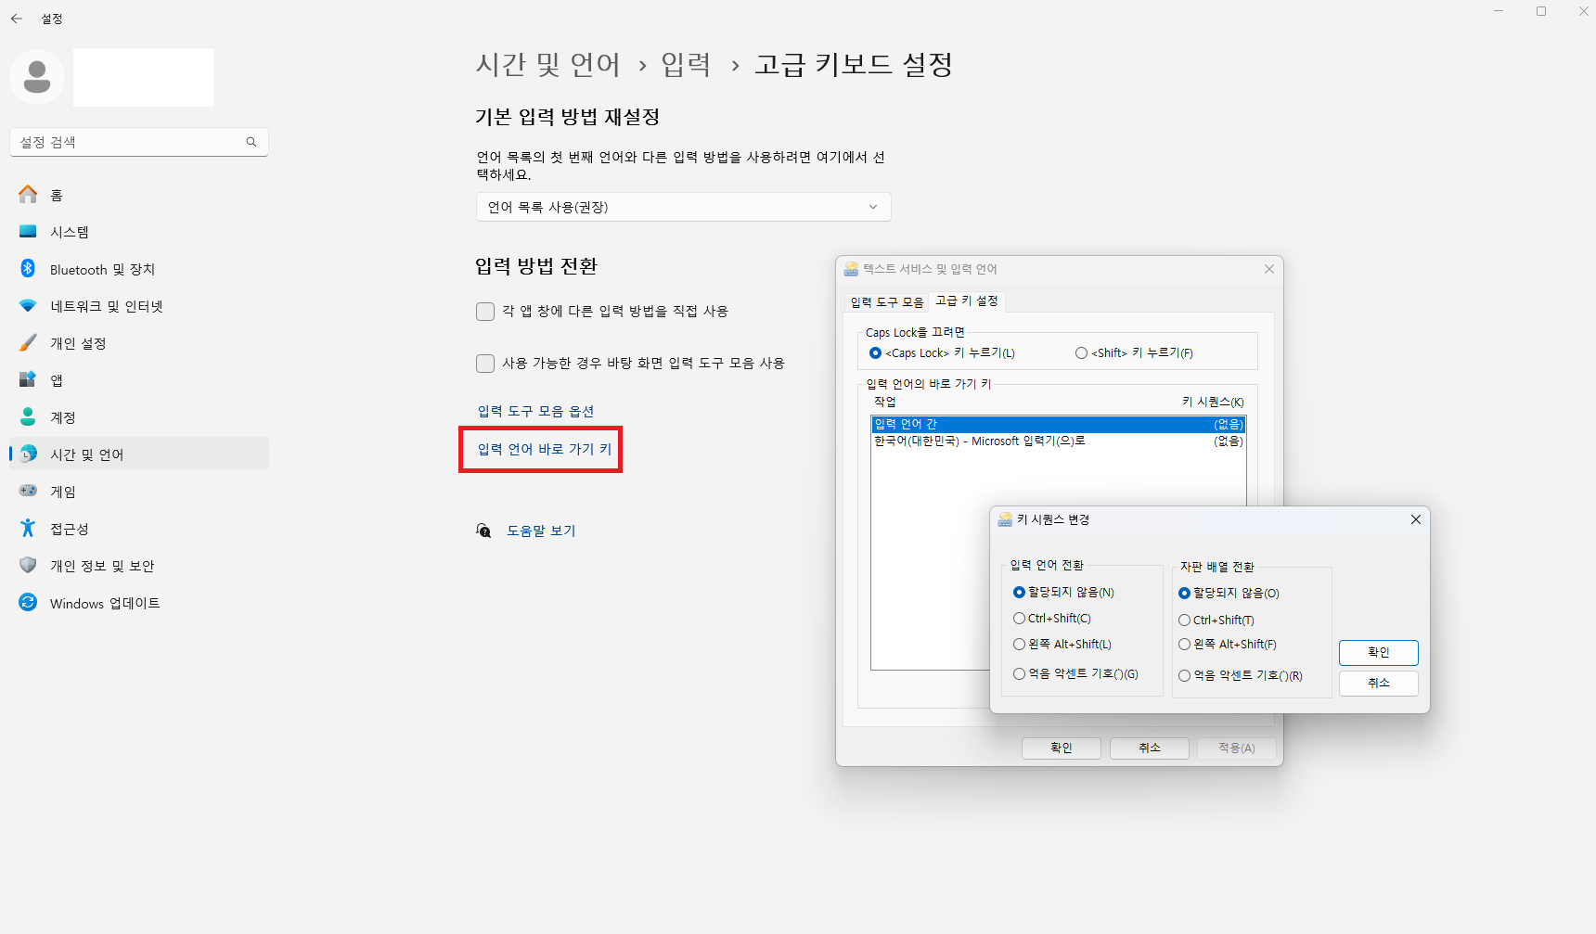
Task: Open the 홈 home icon in sidebar
Action: pyautogui.click(x=28, y=195)
